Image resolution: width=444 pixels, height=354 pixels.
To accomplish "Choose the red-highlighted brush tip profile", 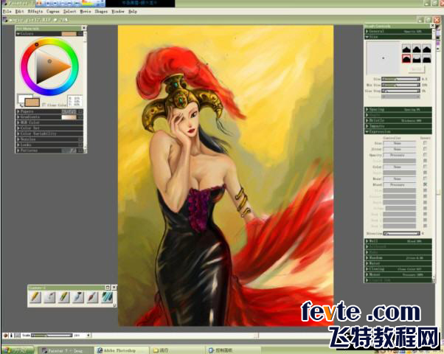I will coord(406,59).
